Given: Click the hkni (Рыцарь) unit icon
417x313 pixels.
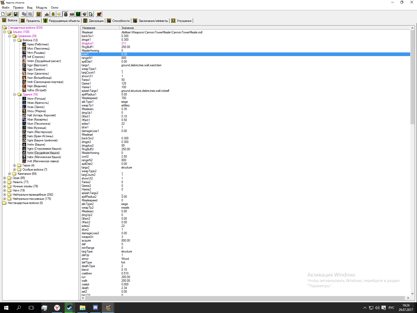Looking at the screenshot, I should coord(24,53).
